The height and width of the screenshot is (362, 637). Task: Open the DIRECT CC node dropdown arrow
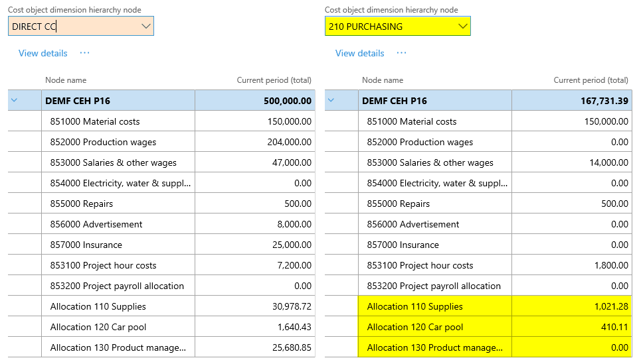tap(146, 27)
